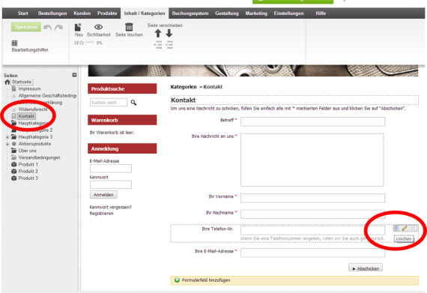Click the Anmelden button
Viewport: 427px width, 293px height.
103,195
